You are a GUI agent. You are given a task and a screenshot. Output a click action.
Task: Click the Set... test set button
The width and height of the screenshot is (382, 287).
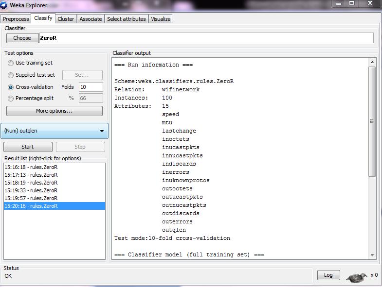[x=82, y=75]
